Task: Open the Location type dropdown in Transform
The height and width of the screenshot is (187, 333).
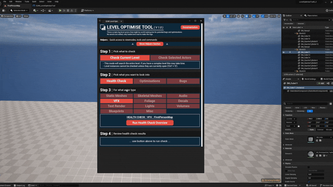Action: tap(291, 119)
